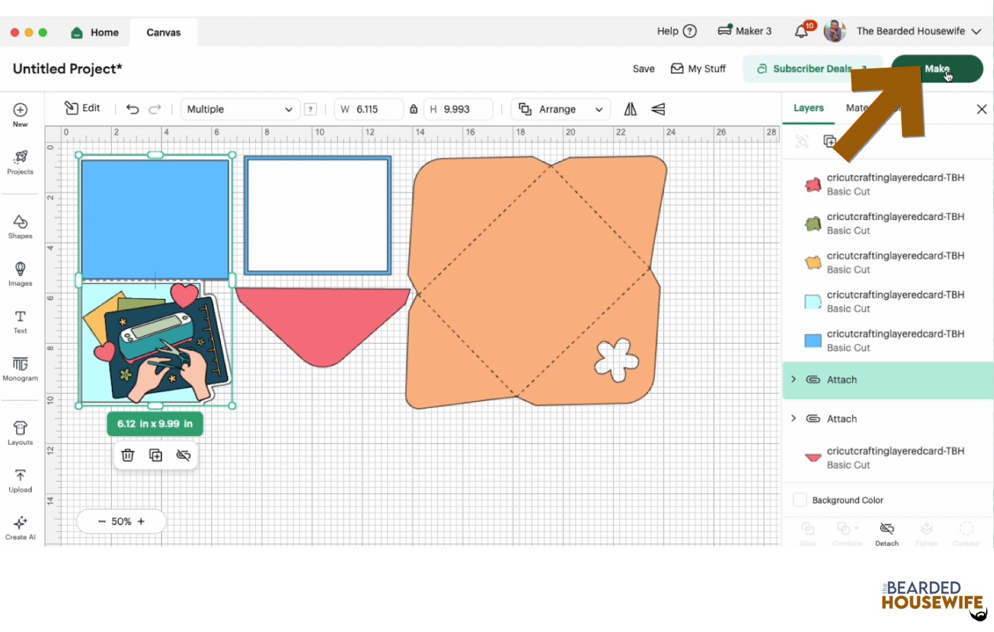Click the Save button
This screenshot has height=632, width=994.
coord(644,69)
